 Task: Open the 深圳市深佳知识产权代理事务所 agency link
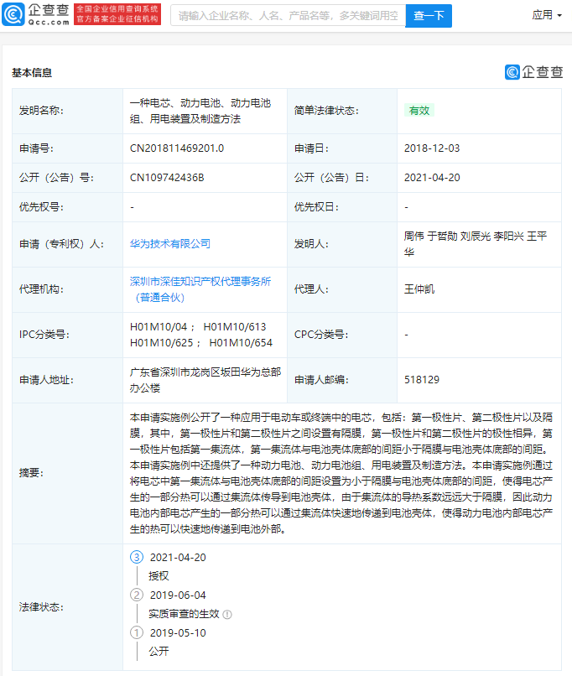pyautogui.click(x=200, y=289)
